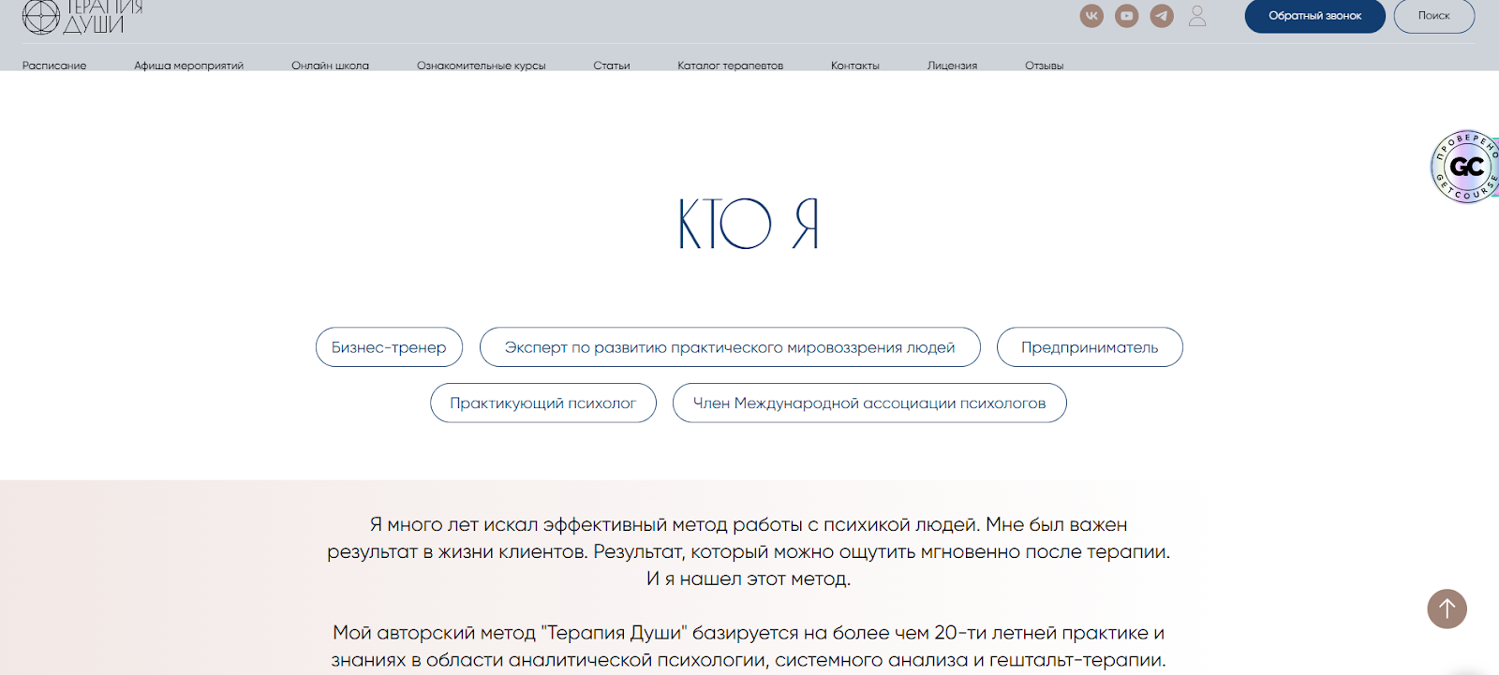Click the paragraph starting 'Мой авторский метод'
The height and width of the screenshot is (675, 1499).
749,647
